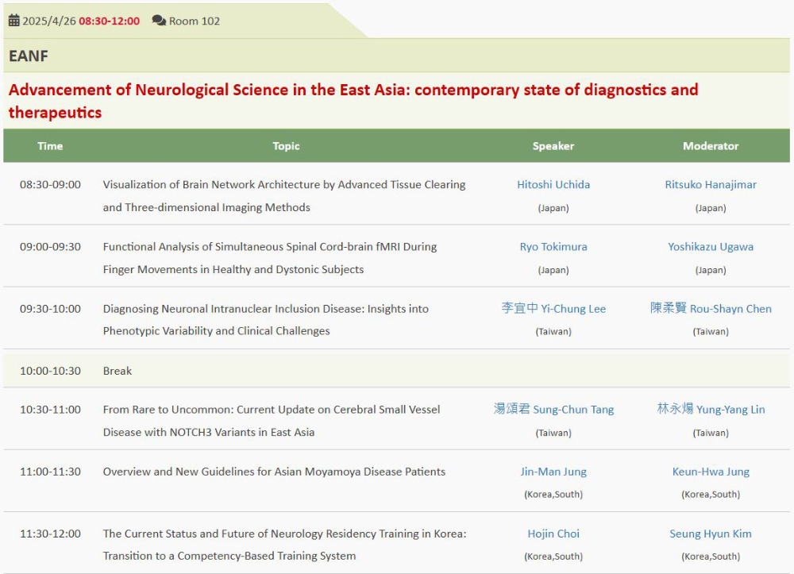Click the chat bubbles icon beside Room 102

[x=159, y=21]
